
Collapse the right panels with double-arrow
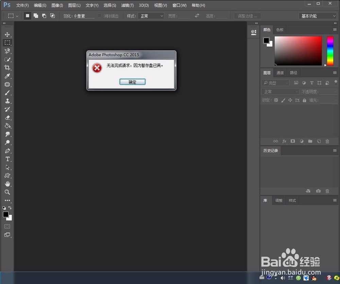coord(335,23)
